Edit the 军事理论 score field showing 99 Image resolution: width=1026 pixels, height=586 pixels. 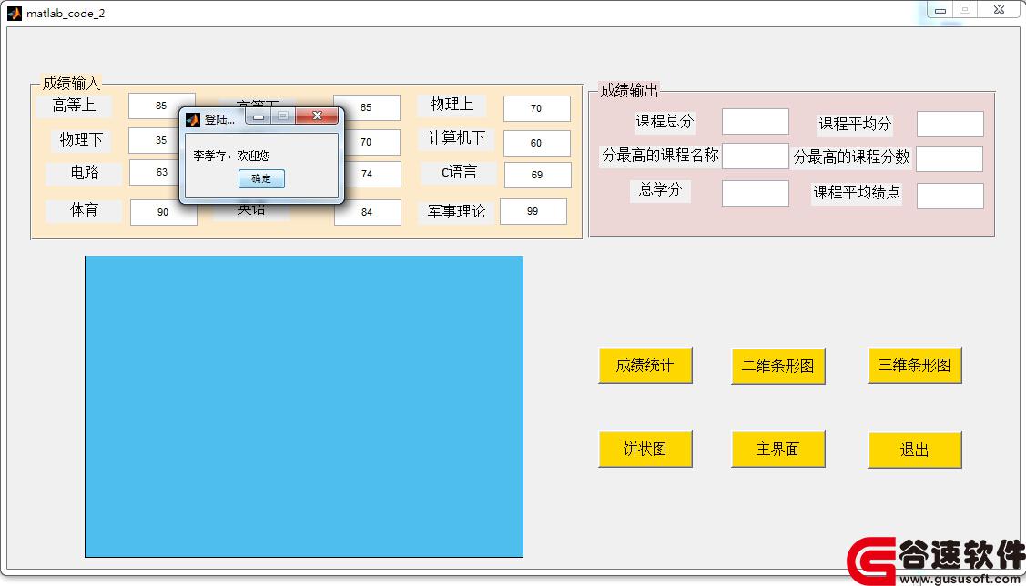click(533, 212)
